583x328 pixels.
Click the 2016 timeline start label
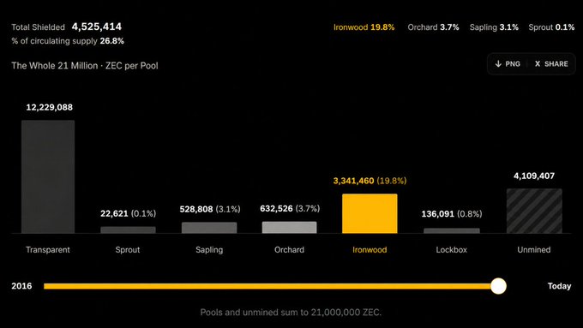pos(21,286)
